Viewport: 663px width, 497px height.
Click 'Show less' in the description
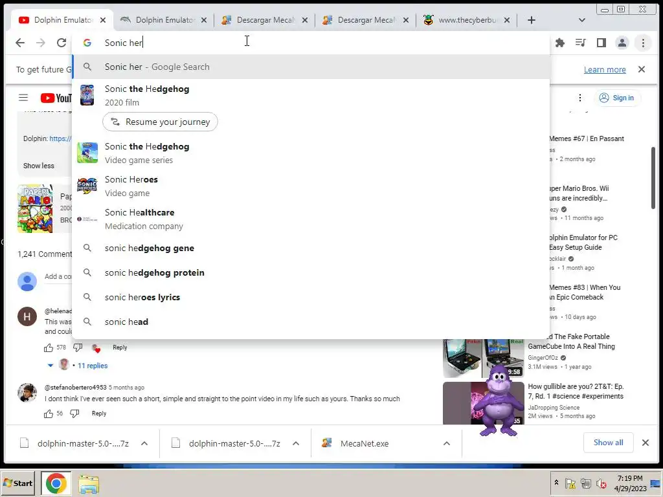[38, 166]
